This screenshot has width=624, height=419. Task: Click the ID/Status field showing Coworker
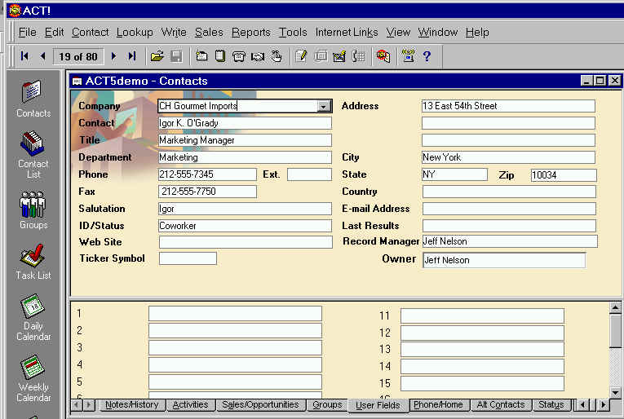coord(245,226)
